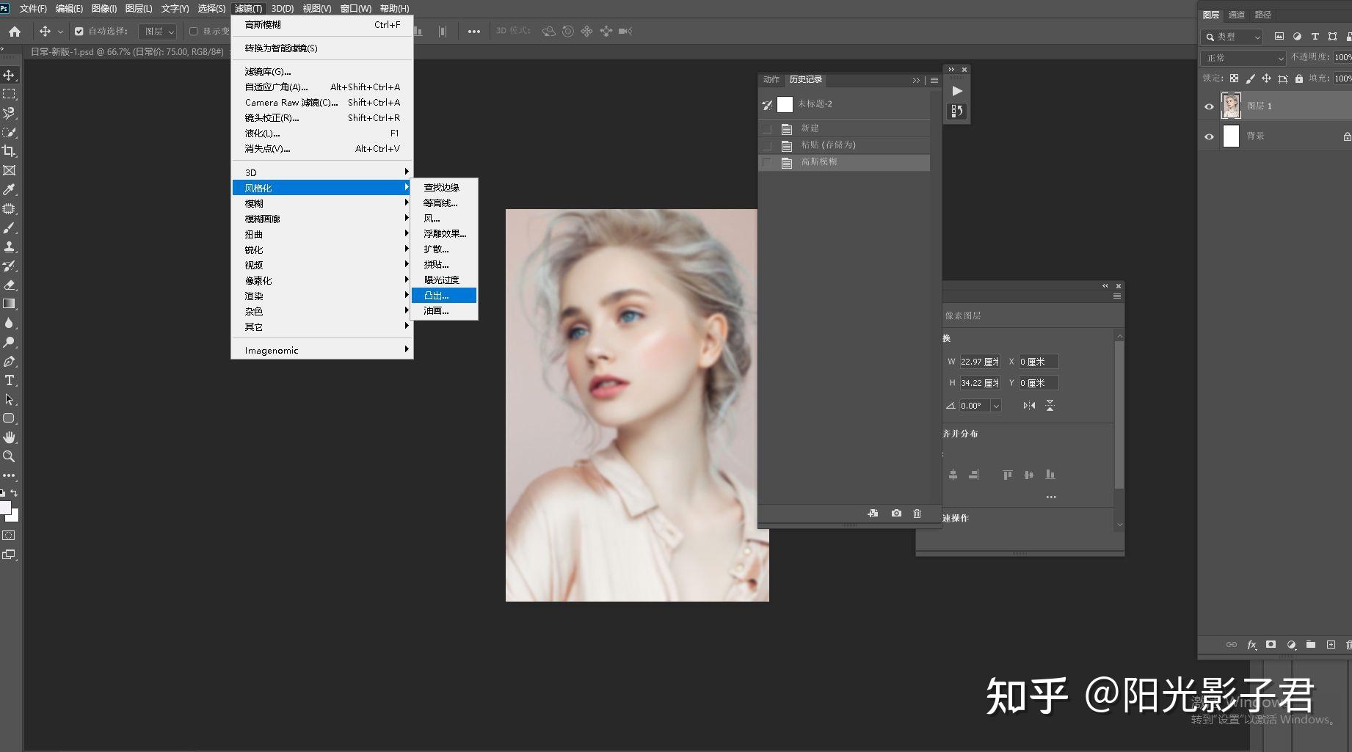Expand the Imagenomic filter submenu

(x=321, y=350)
